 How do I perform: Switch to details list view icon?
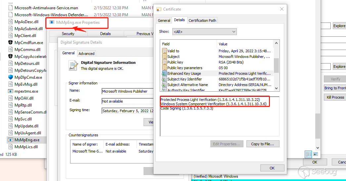tap(308, 154)
